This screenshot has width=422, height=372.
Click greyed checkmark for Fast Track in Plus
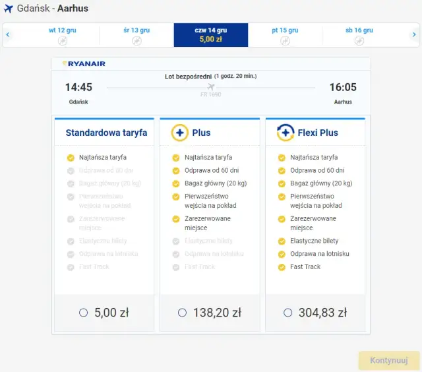176,267
